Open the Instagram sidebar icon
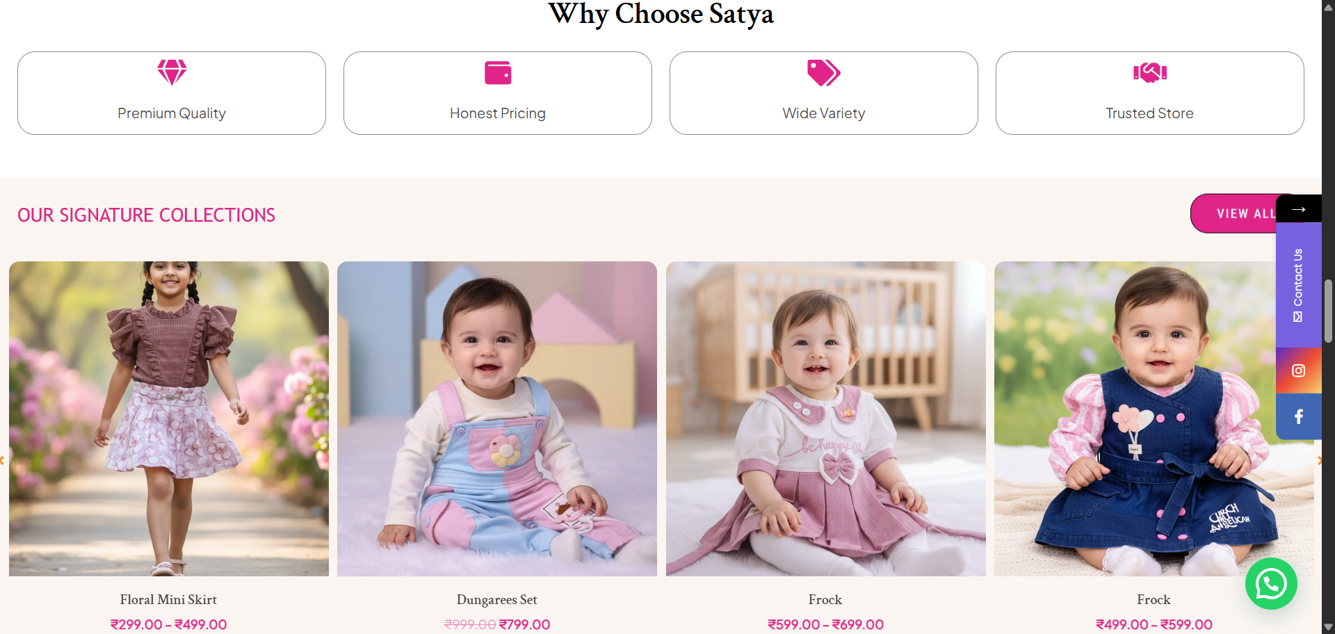The width and height of the screenshot is (1335, 634). (1298, 371)
